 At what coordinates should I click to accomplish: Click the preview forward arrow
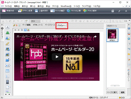[19, 30]
